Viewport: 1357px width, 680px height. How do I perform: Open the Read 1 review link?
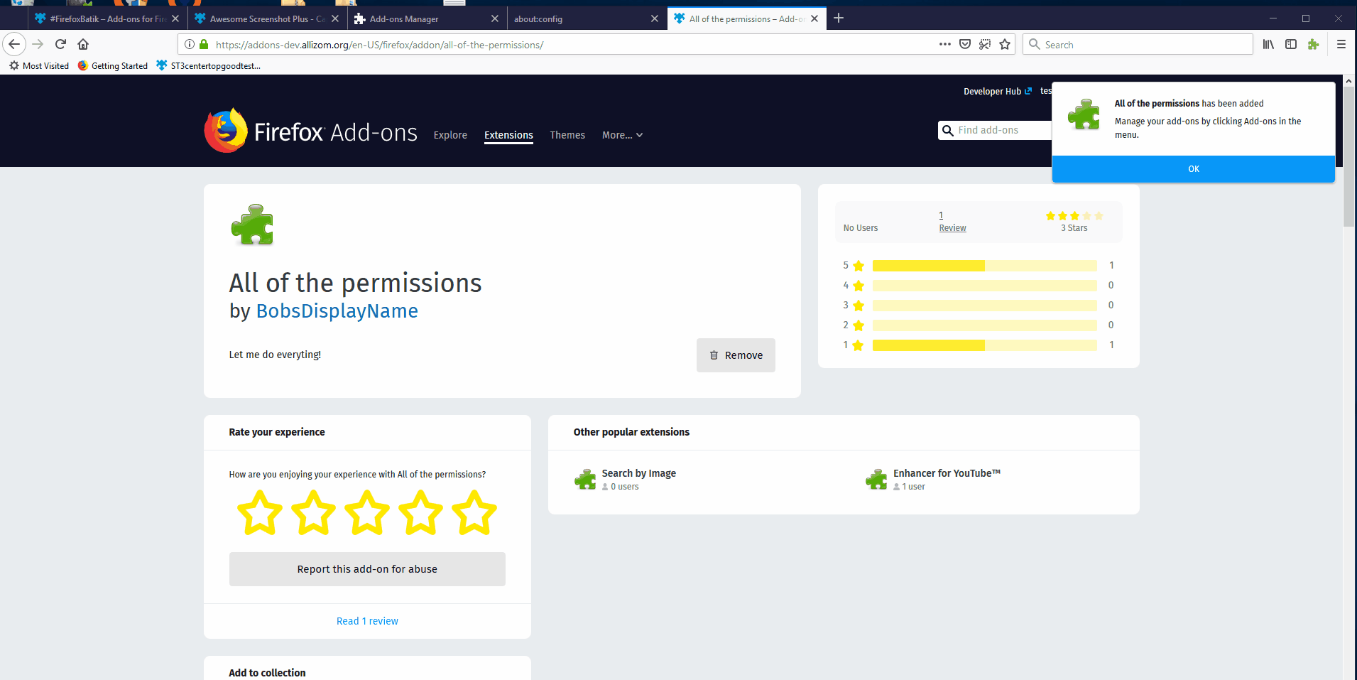click(367, 621)
